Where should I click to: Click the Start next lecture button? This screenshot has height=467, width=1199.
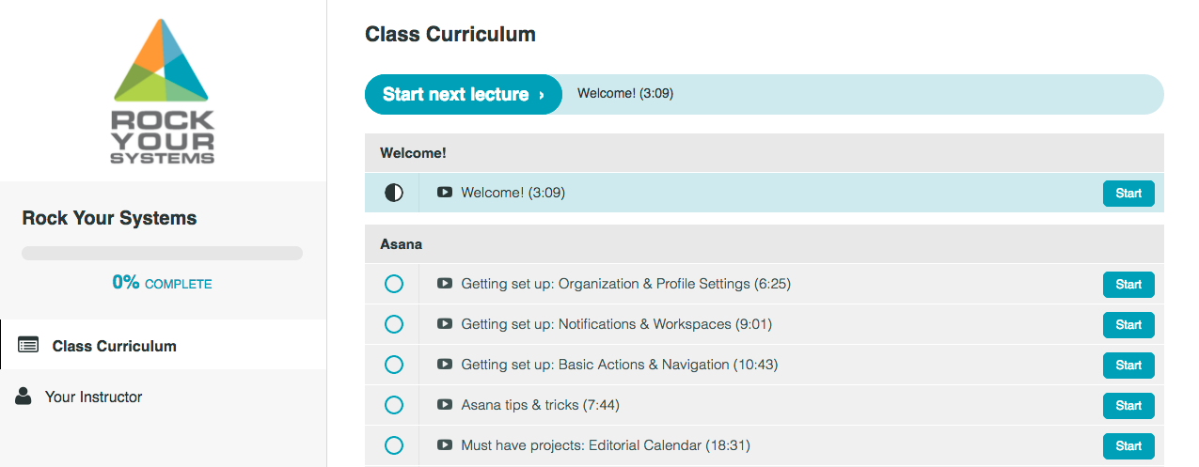[464, 94]
